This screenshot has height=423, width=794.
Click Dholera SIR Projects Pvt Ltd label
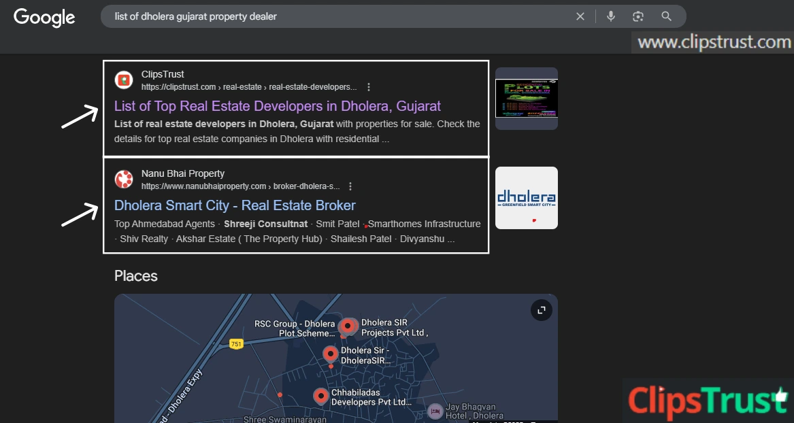point(395,327)
